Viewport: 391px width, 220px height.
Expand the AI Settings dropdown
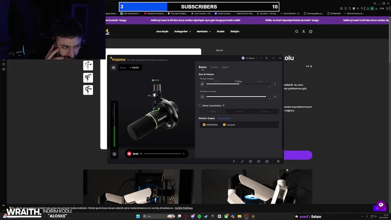click(x=250, y=58)
